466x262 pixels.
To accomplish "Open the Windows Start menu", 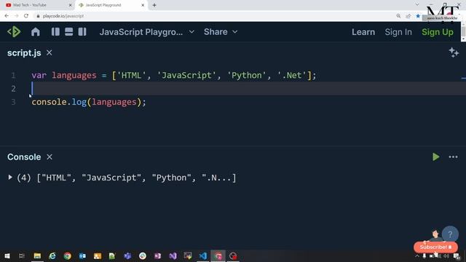I will [7, 255].
